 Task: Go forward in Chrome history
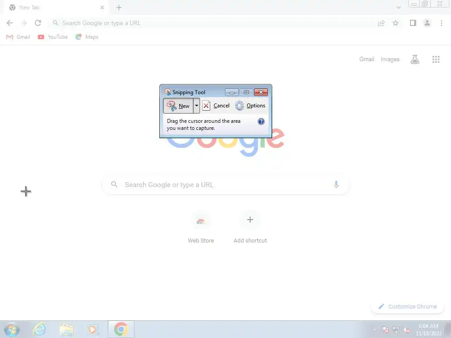click(24, 23)
